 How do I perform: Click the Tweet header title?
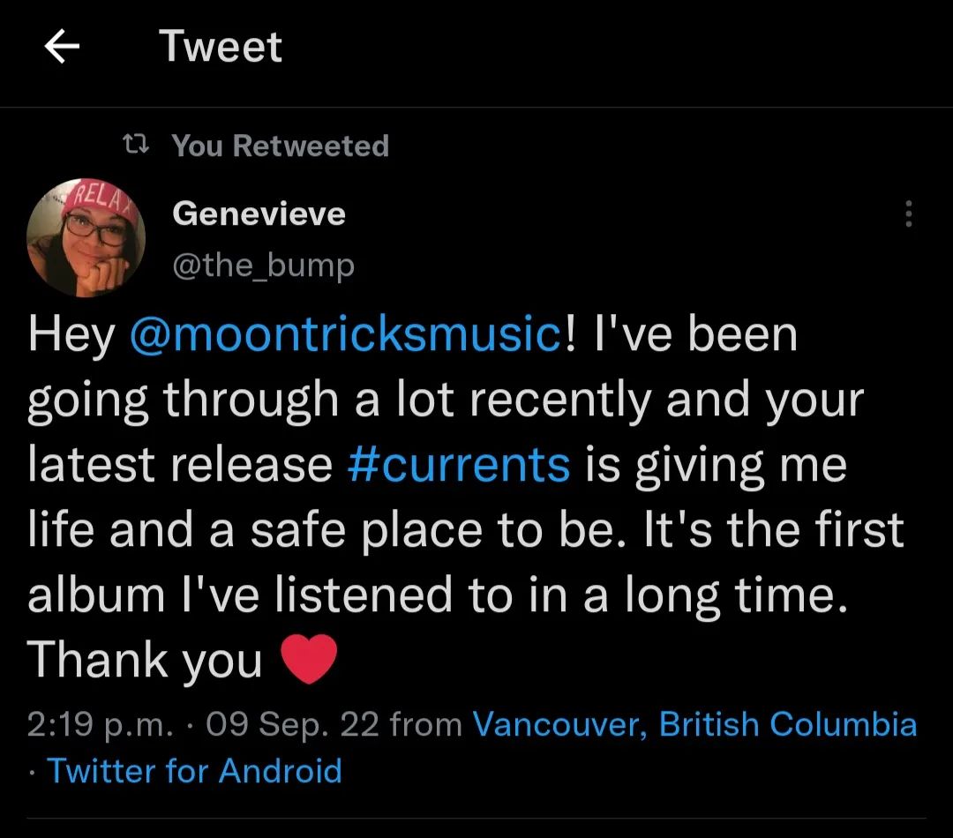click(x=221, y=48)
